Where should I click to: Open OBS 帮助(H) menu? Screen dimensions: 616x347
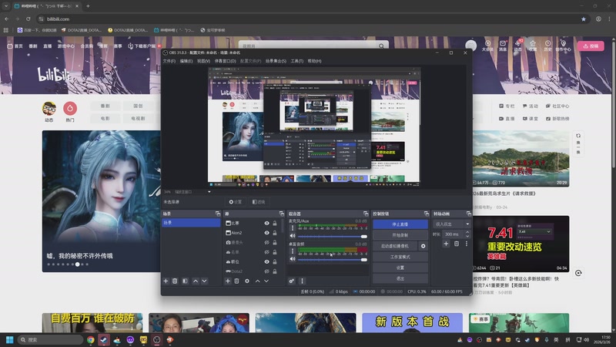(x=314, y=61)
